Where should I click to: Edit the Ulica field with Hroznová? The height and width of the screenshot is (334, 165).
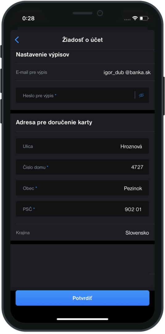click(82, 146)
